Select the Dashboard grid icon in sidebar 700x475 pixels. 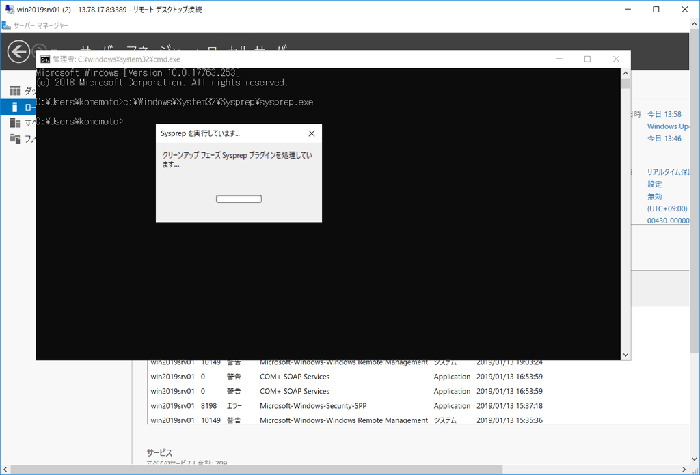15,91
